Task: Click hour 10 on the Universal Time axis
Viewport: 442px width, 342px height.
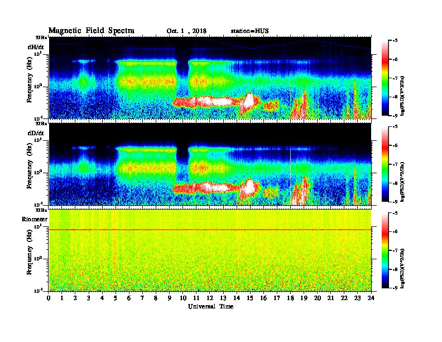Action: (x=183, y=298)
